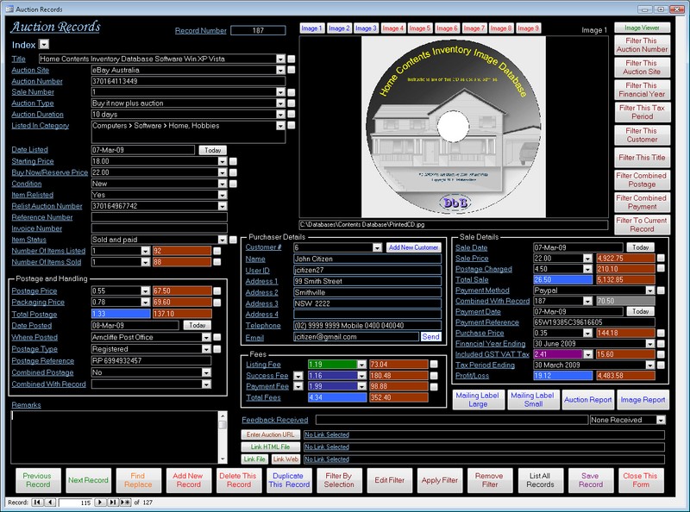
Task: Click inside the Remarks text area
Action: pos(115,437)
